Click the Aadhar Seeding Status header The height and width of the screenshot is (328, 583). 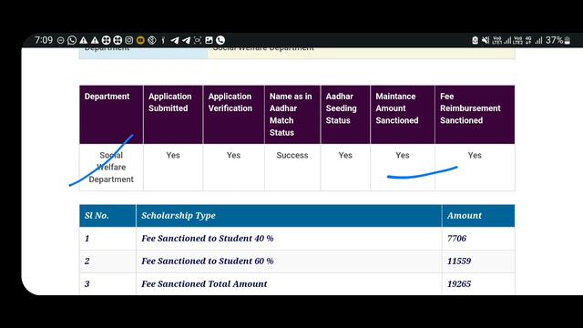coord(345,115)
